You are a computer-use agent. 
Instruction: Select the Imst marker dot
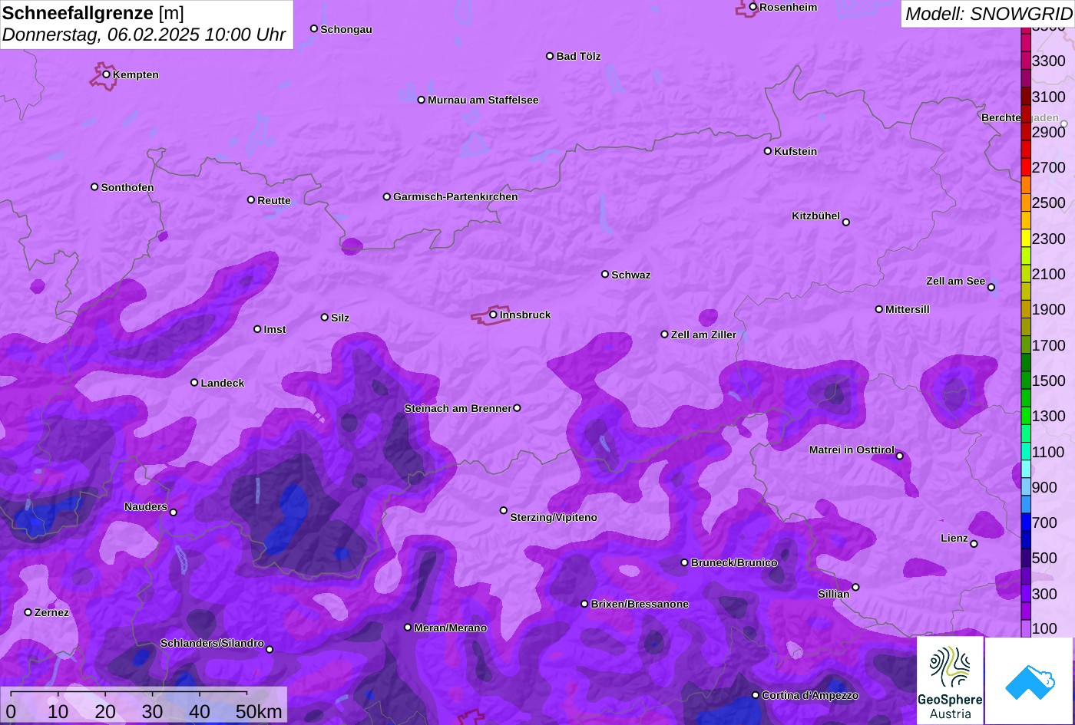click(257, 329)
